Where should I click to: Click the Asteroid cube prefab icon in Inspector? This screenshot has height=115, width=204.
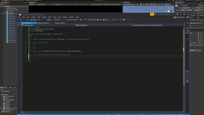[176, 6]
